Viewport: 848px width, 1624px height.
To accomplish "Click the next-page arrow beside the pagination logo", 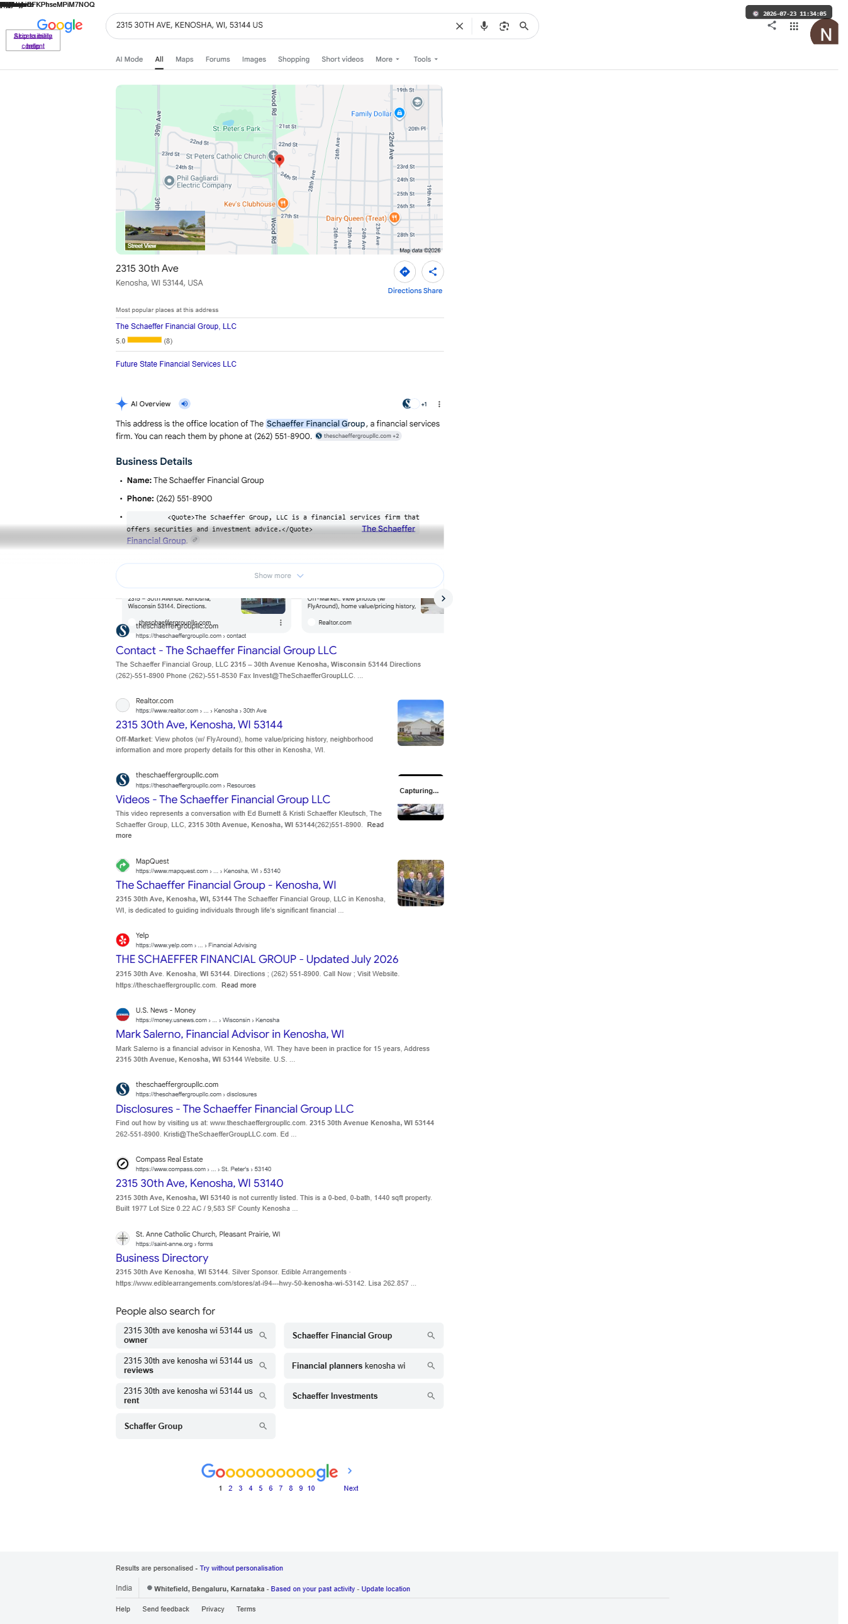I will click(350, 1471).
